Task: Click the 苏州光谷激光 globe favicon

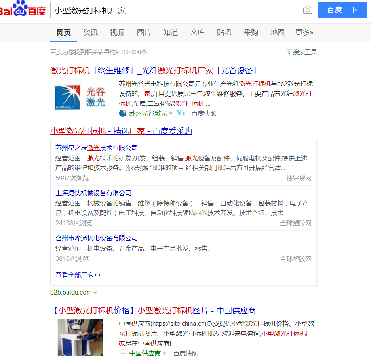Action: pos(123,113)
